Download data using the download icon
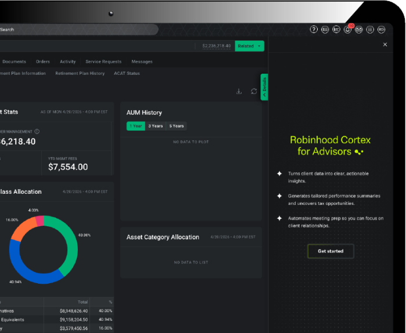 pos(239,91)
